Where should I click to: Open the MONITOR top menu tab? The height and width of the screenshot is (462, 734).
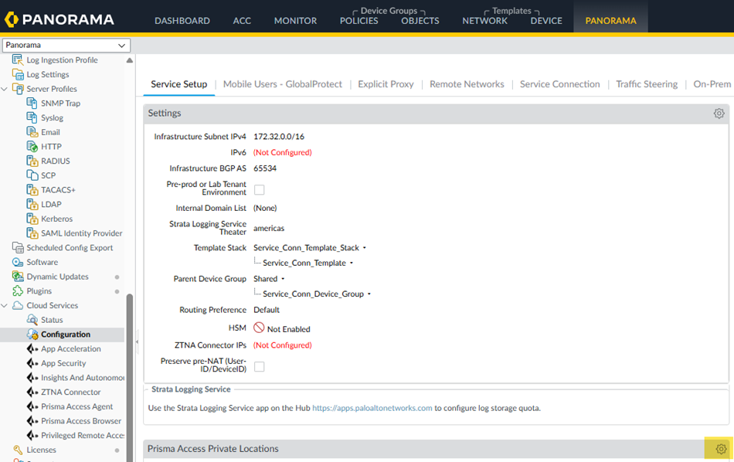pyautogui.click(x=295, y=21)
